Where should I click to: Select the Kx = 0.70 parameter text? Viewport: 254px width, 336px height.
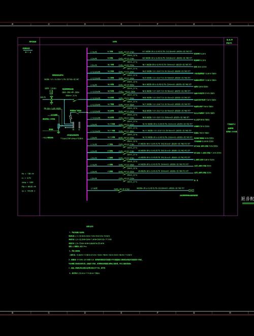click(x=26, y=178)
